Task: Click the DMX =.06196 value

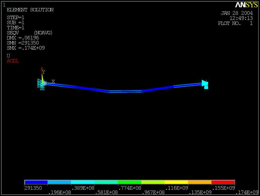Action: [x=23, y=38]
